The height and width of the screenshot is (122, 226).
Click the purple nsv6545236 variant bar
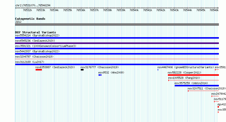tap(117, 43)
